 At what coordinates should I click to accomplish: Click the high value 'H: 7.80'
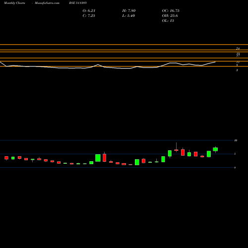tap(129, 11)
